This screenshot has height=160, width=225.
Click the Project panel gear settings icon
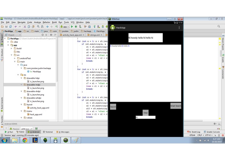(x=51, y=35)
